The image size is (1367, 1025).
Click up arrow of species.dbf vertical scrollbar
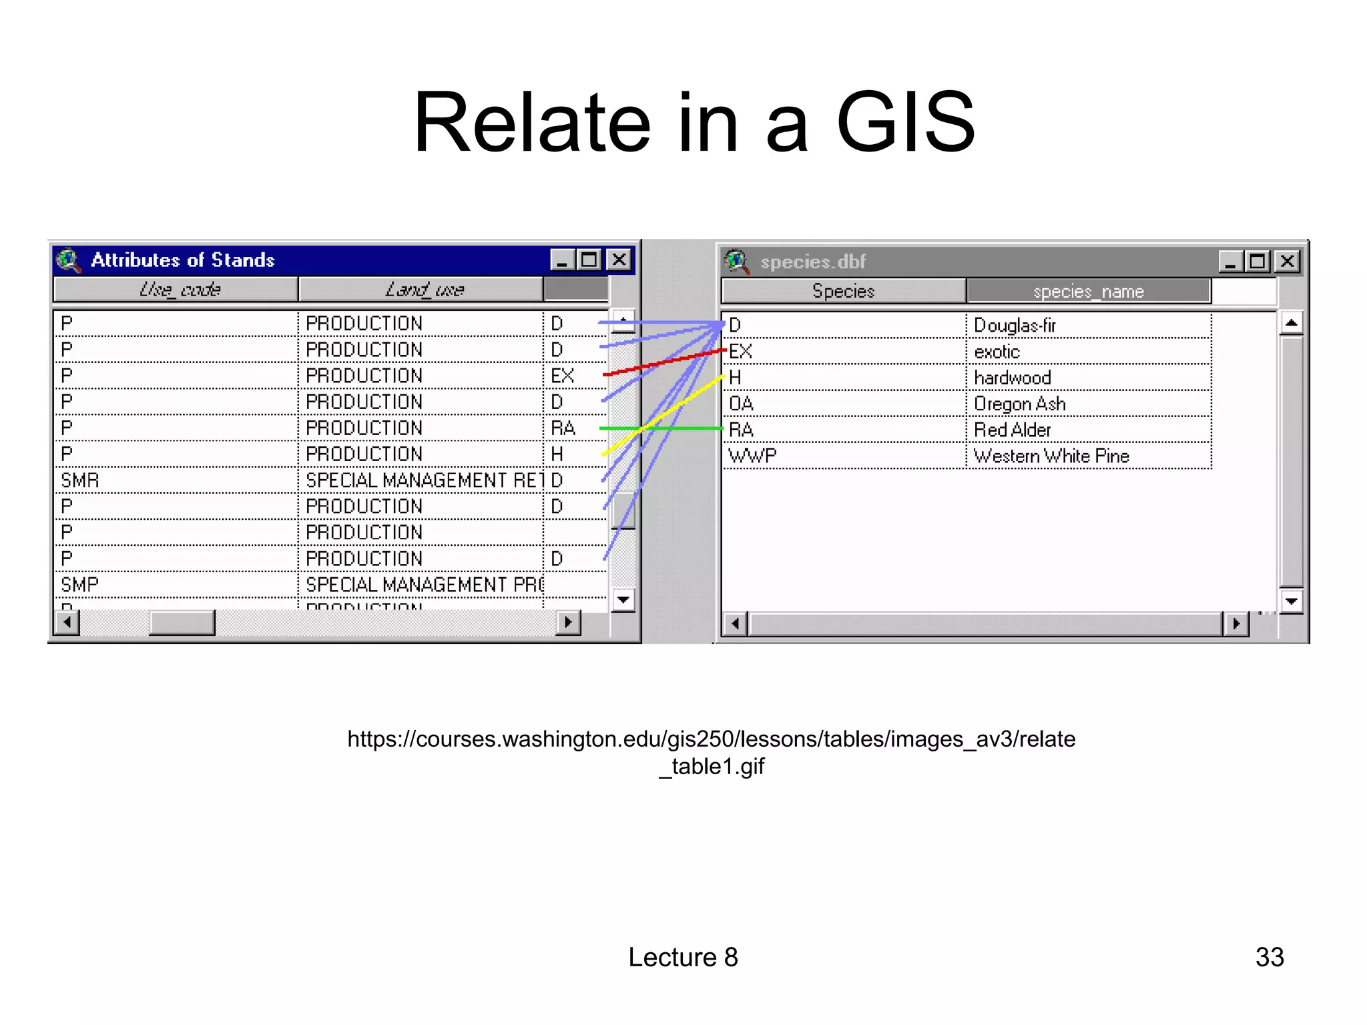click(1292, 323)
